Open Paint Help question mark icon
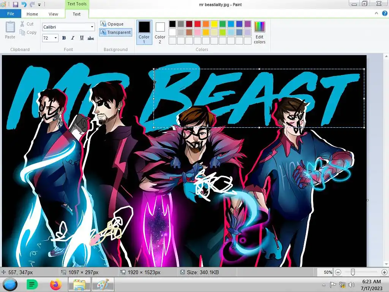Image resolution: width=389 pixels, height=292 pixels. (x=384, y=13)
